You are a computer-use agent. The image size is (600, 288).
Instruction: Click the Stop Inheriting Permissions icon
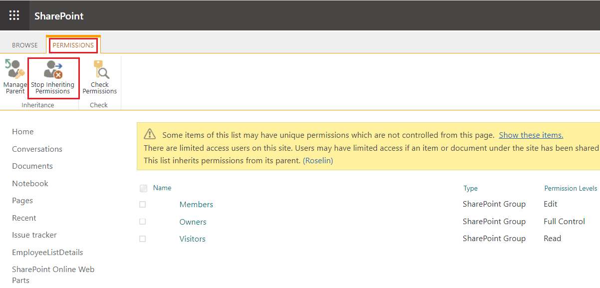(x=53, y=70)
